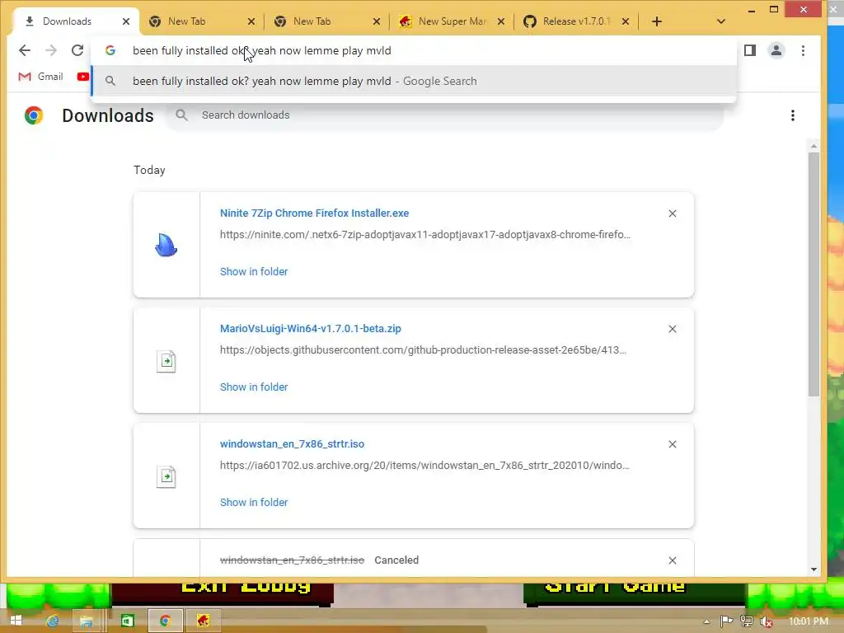Close the Release v1.7.0.1 tab

click(x=626, y=21)
